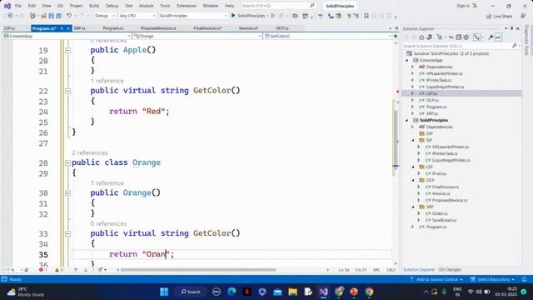Open the Any CPU platform dropdown
Image resolution: width=533 pixels, height=300 pixels.
[x=137, y=16]
